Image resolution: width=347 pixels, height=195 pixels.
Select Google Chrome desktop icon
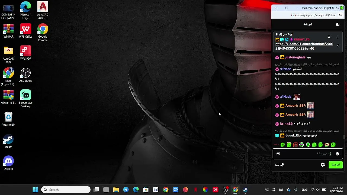(x=43, y=33)
